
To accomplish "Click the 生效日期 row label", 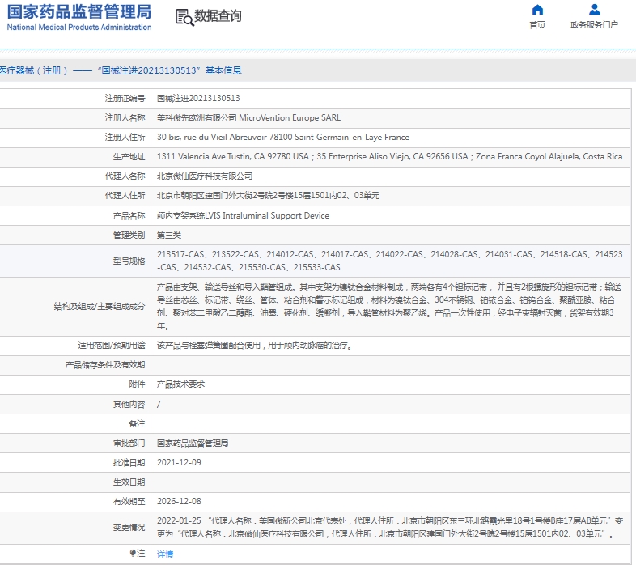I will coord(129,482).
